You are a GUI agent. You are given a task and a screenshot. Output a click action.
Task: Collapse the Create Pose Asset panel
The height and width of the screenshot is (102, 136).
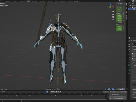pos(110,94)
